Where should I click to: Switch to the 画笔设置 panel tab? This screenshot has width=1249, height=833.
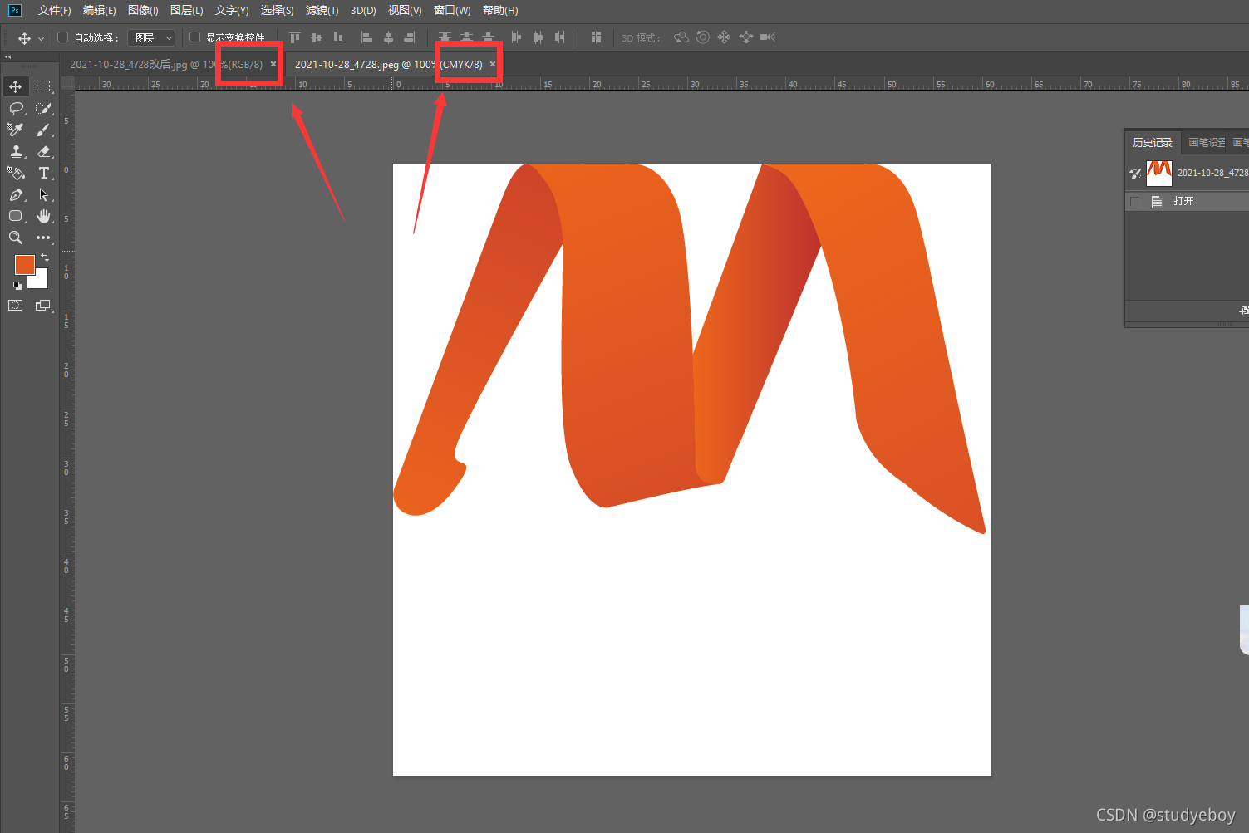[1207, 143]
